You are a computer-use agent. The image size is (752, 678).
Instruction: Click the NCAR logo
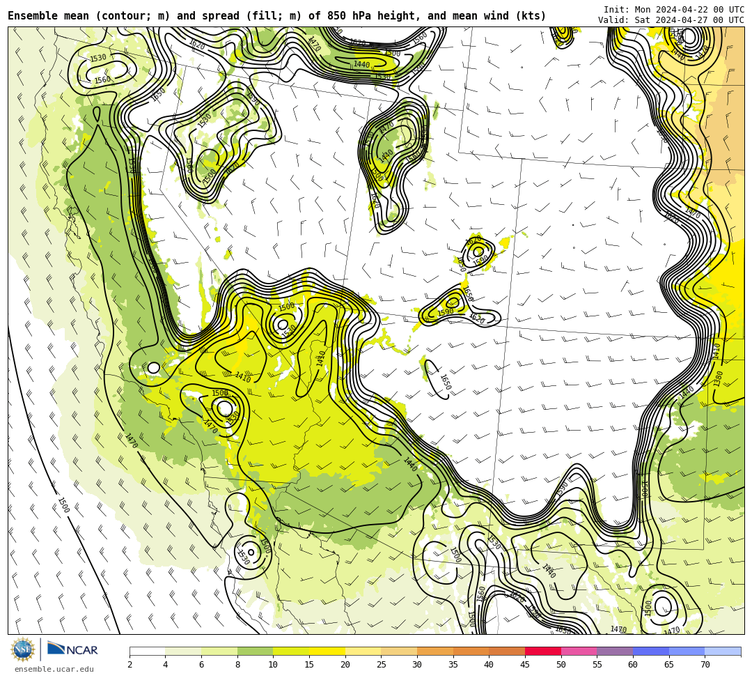click(x=72, y=649)
